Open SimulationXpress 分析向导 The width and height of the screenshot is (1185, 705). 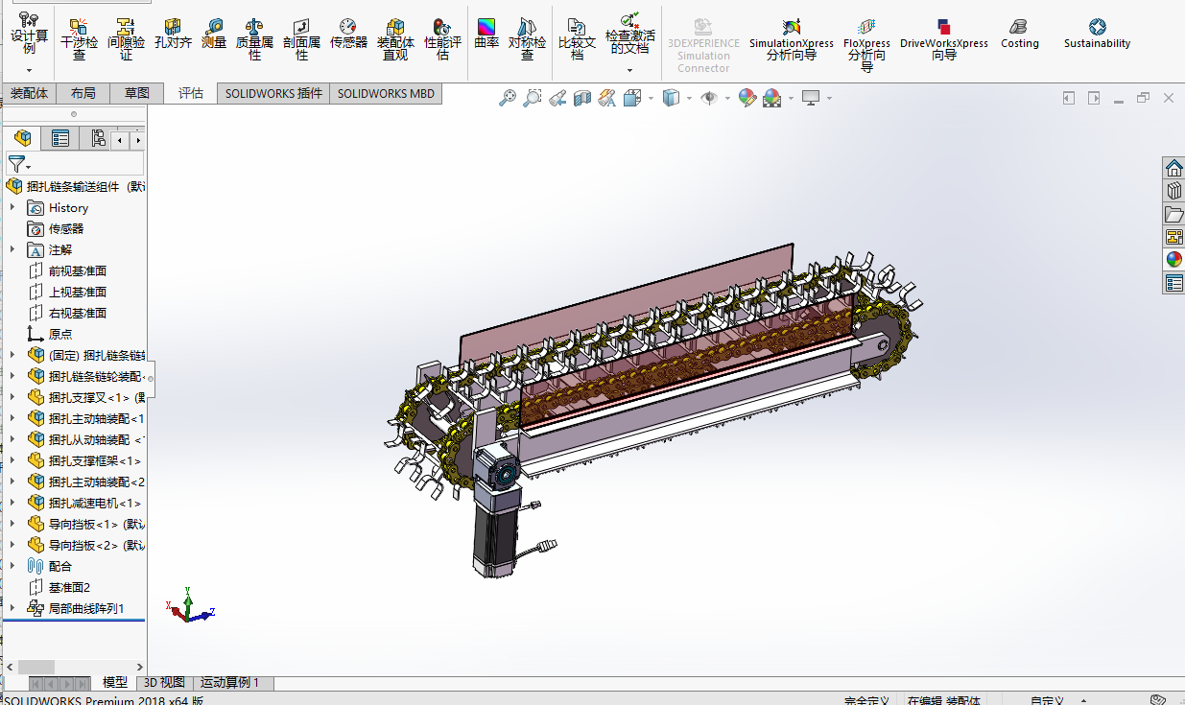(792, 39)
